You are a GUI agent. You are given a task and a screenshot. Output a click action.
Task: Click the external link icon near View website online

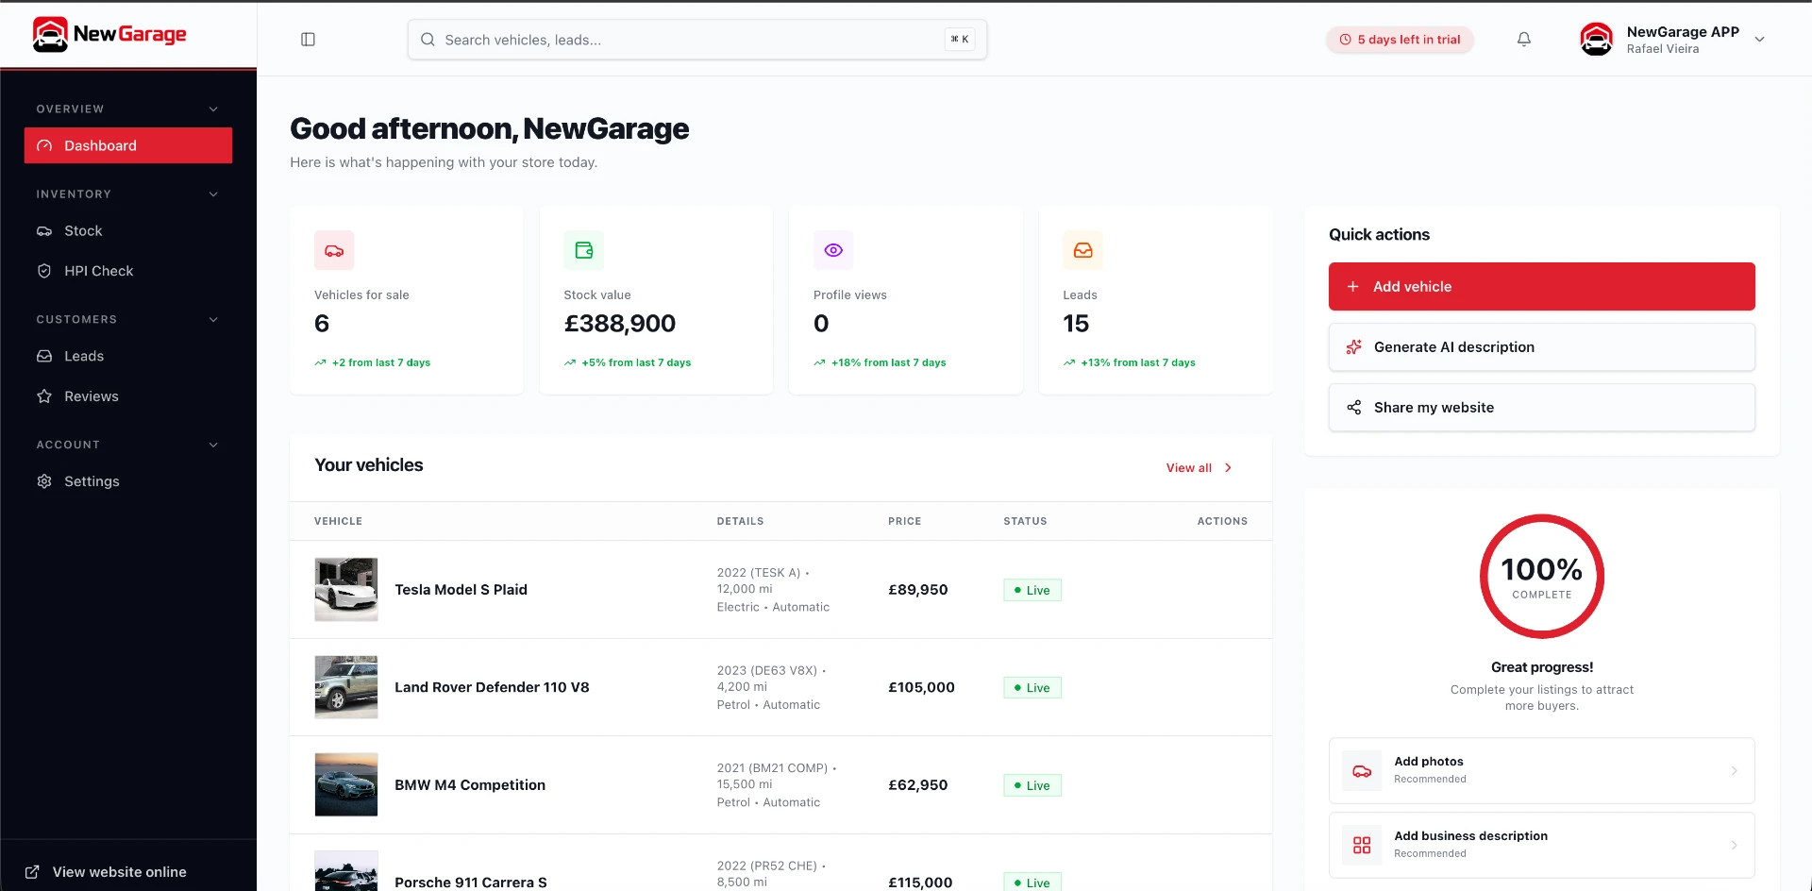(x=32, y=872)
